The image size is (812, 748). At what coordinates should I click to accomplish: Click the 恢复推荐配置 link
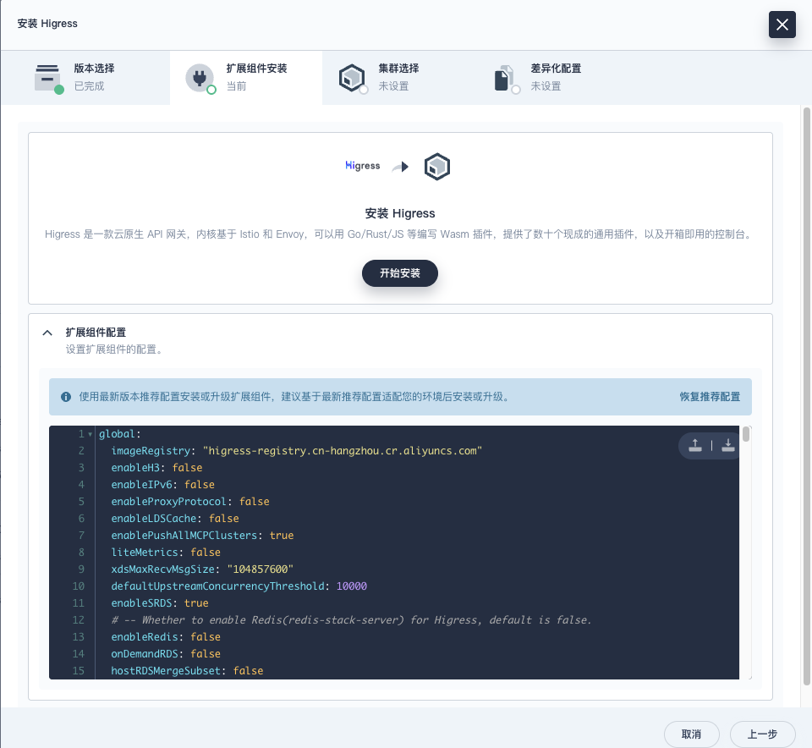(x=709, y=396)
